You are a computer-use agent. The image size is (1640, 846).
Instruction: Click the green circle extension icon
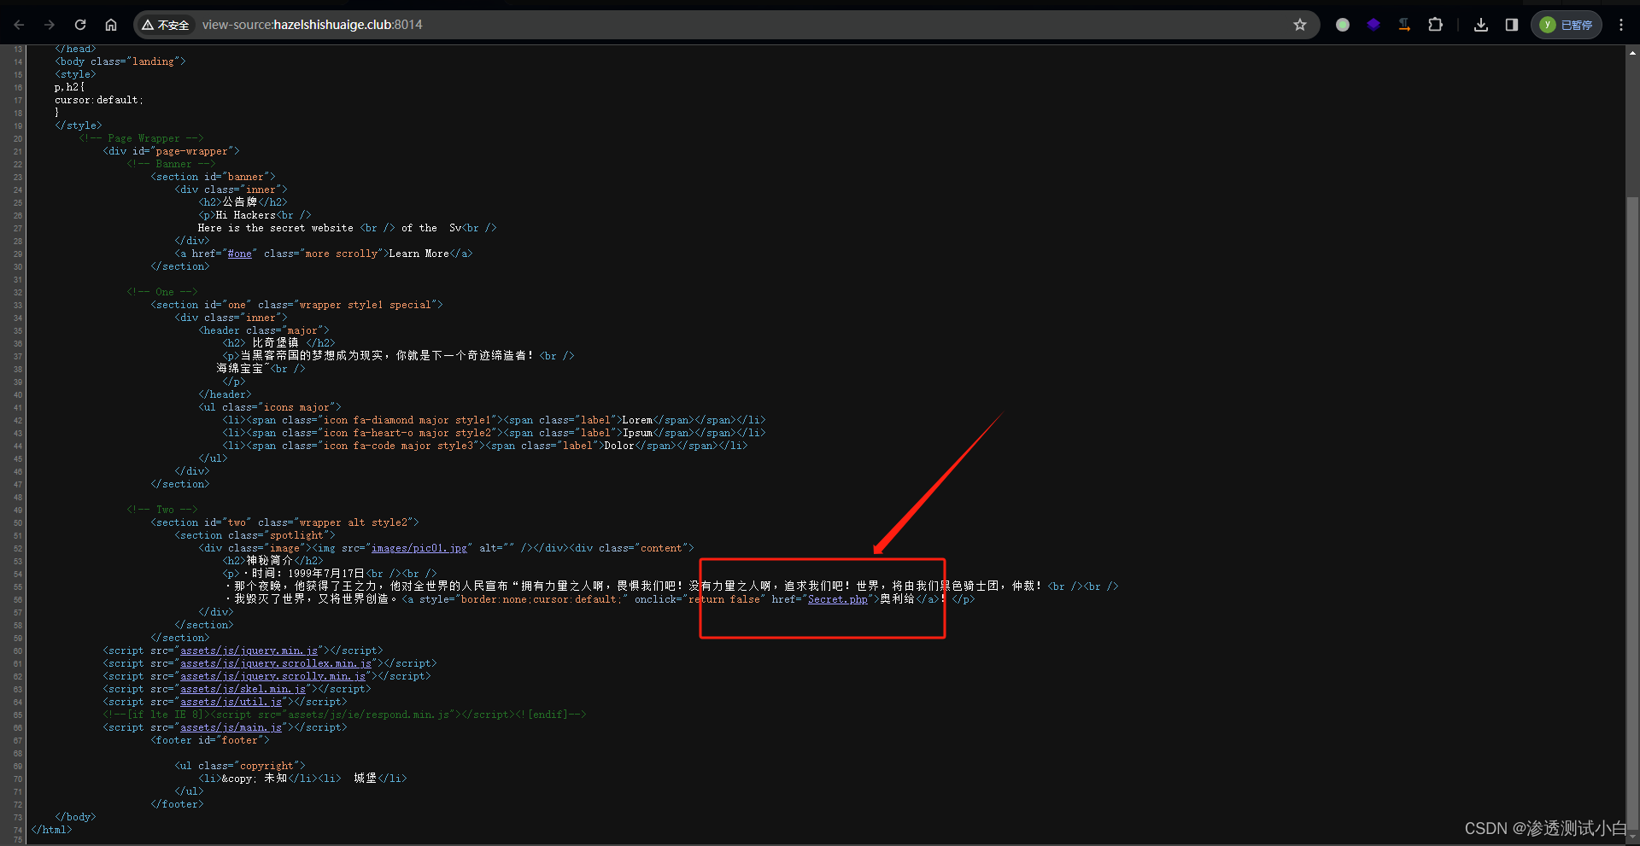click(1343, 25)
